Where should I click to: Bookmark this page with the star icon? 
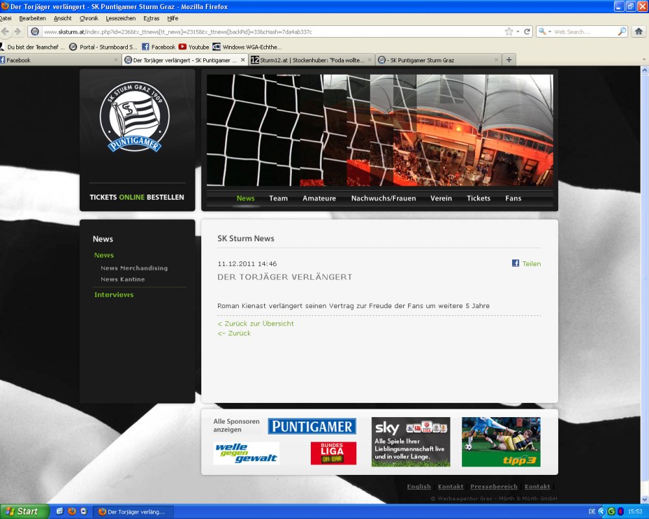tap(509, 31)
